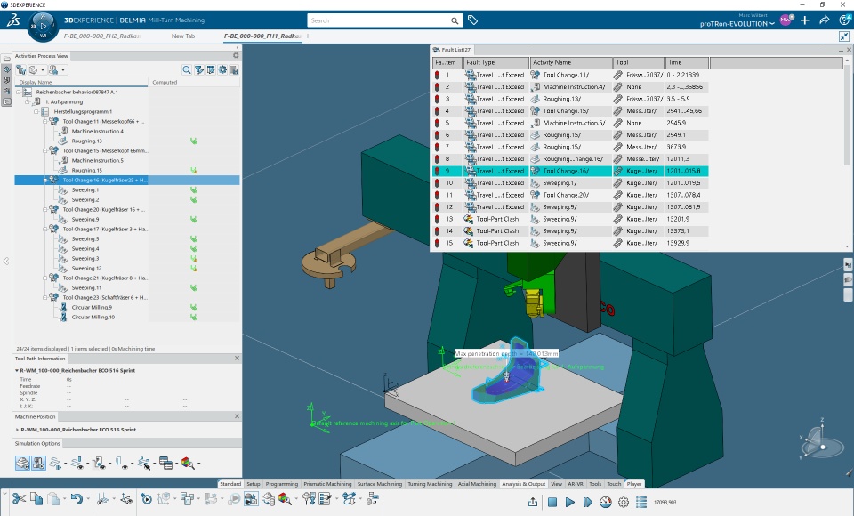854x516 pixels.
Task: Sort by Activity Name column header
Action: point(571,62)
